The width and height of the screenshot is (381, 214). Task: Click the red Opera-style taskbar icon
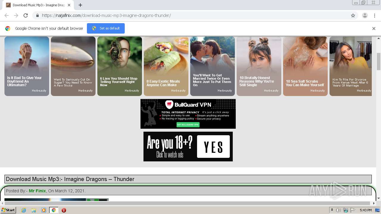click(64, 210)
